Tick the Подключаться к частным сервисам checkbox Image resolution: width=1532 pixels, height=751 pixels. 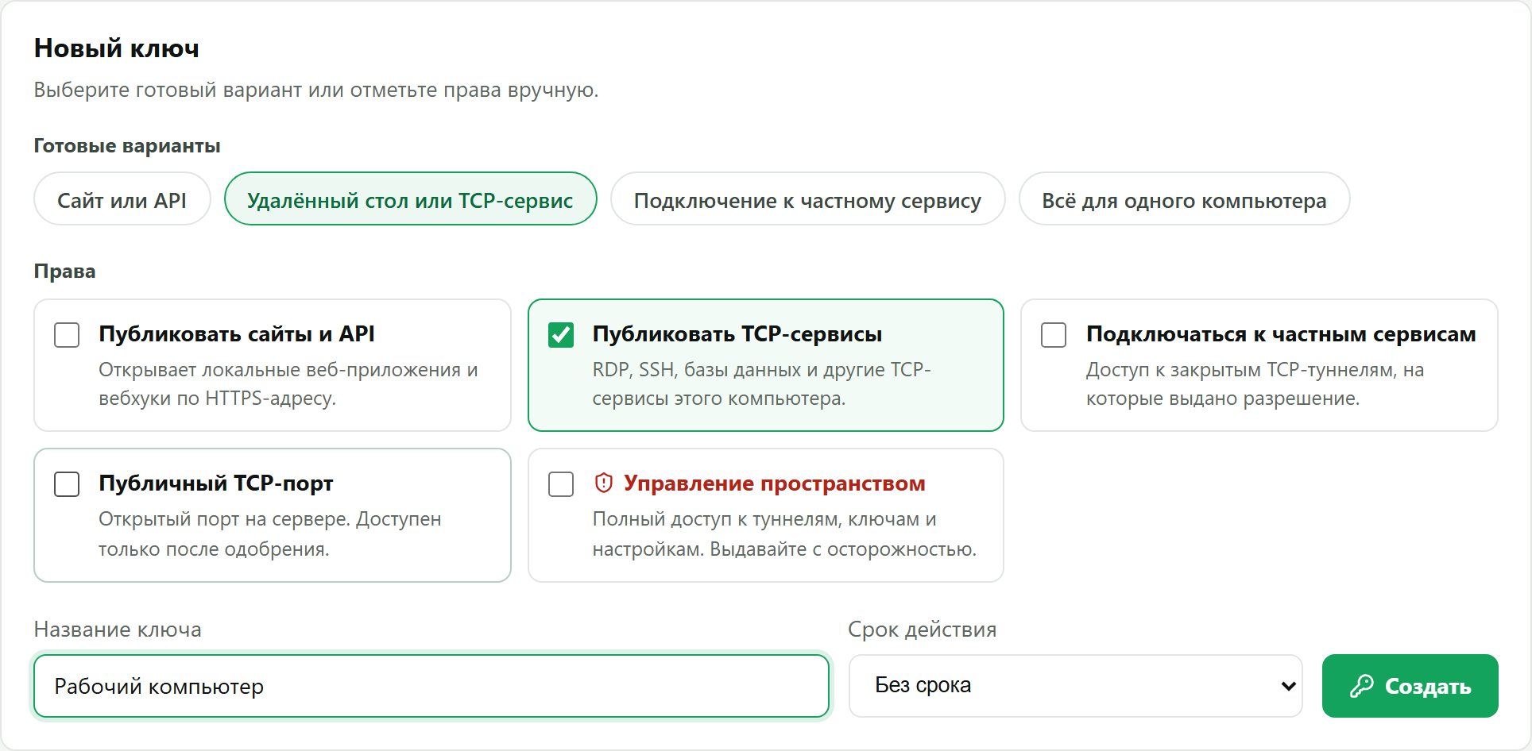[x=1054, y=335]
